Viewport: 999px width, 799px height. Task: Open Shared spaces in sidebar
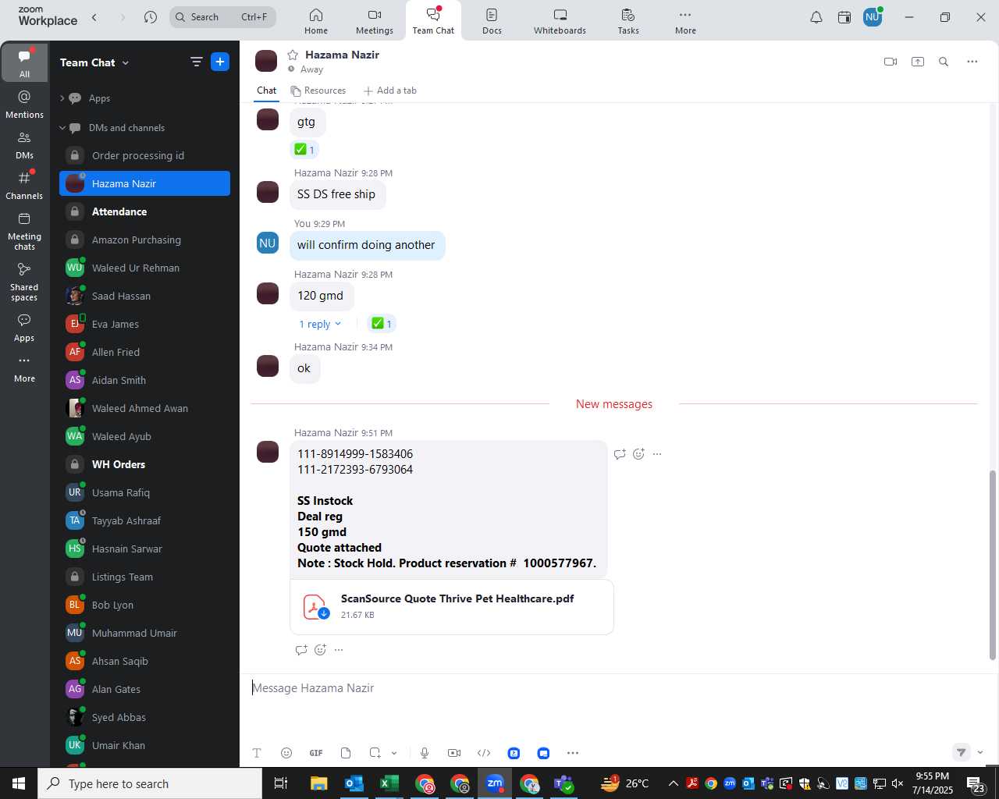click(x=24, y=282)
